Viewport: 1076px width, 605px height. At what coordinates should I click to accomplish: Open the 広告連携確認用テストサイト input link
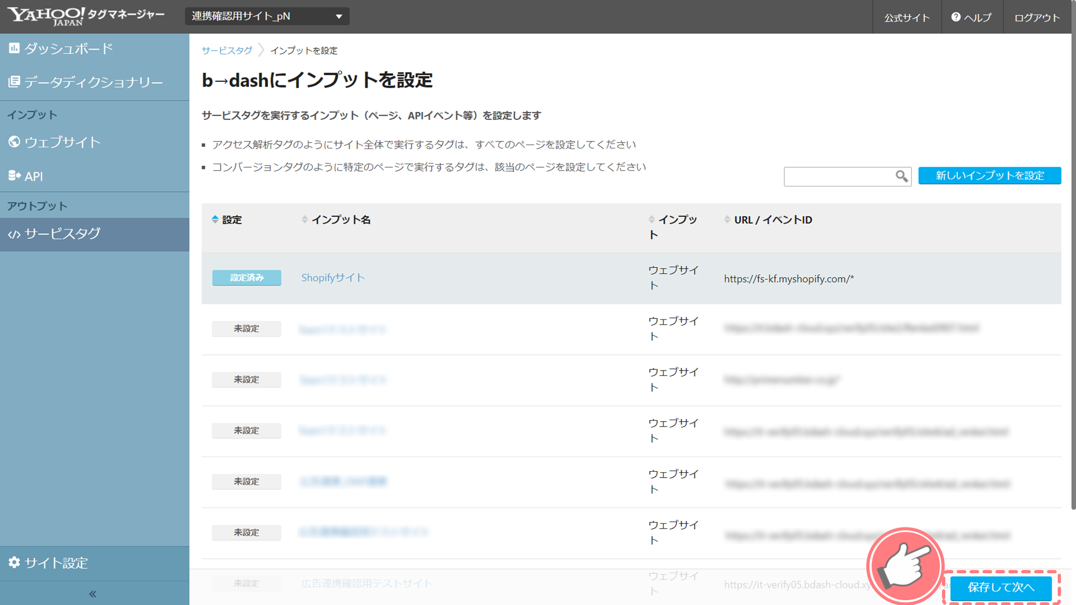(x=366, y=583)
